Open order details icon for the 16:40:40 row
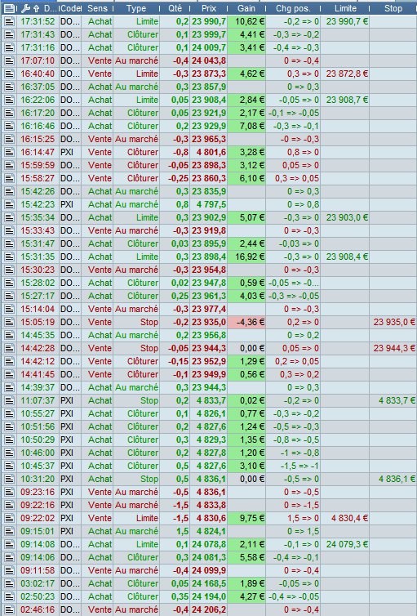The width and height of the screenshot is (417, 616). [10, 74]
